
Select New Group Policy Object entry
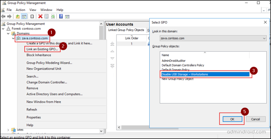tap(177, 79)
